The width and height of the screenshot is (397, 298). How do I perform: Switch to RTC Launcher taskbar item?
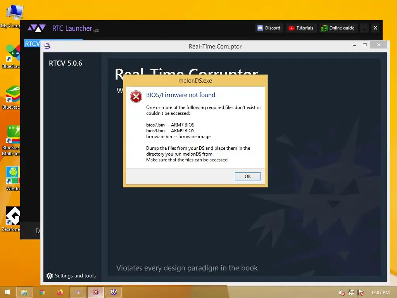click(78, 293)
